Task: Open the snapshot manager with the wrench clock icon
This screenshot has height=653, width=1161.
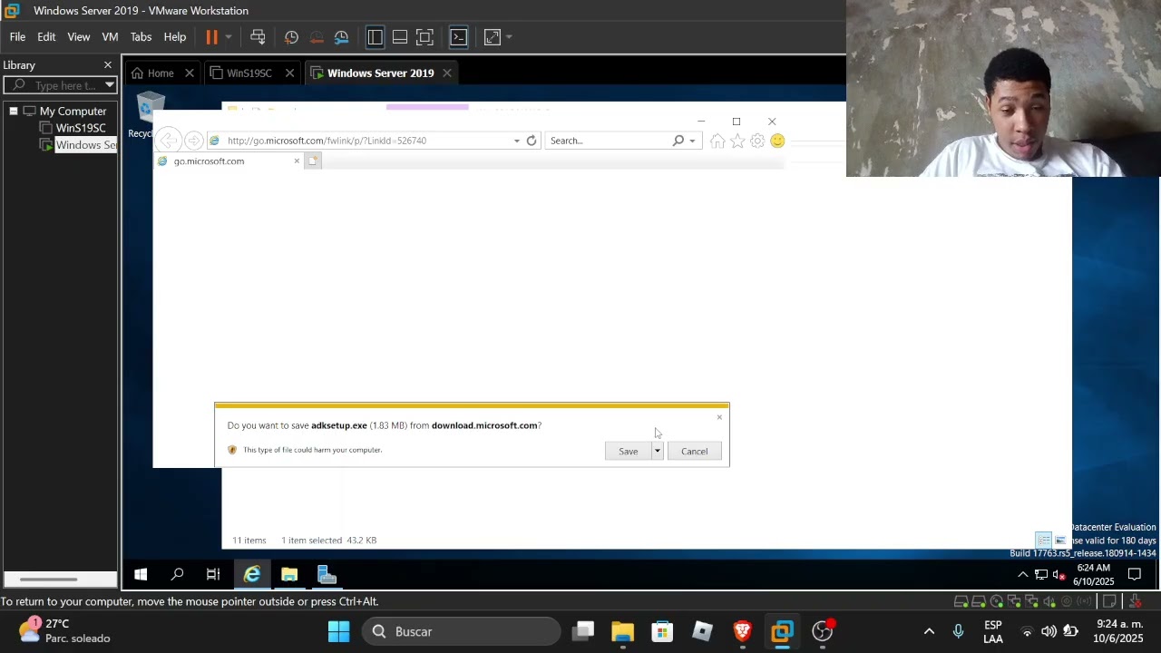Action: [x=341, y=37]
